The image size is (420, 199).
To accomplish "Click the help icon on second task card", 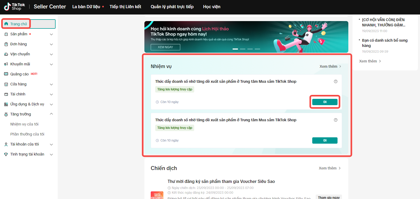I will pos(336,120).
